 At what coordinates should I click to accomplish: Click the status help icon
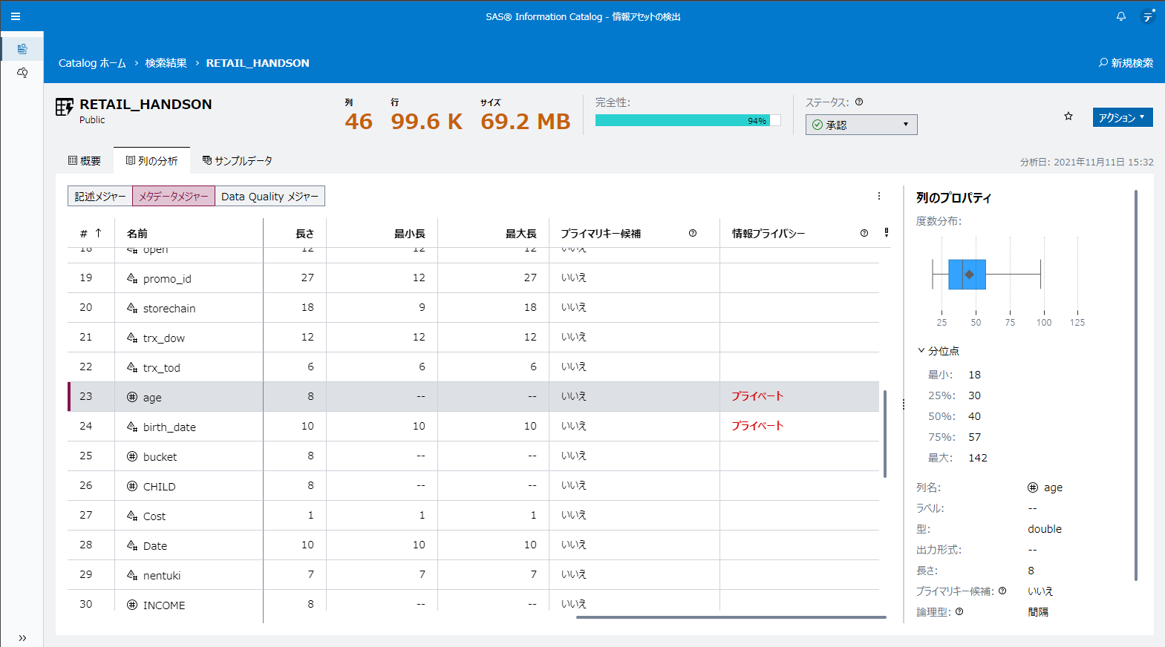pos(859,102)
